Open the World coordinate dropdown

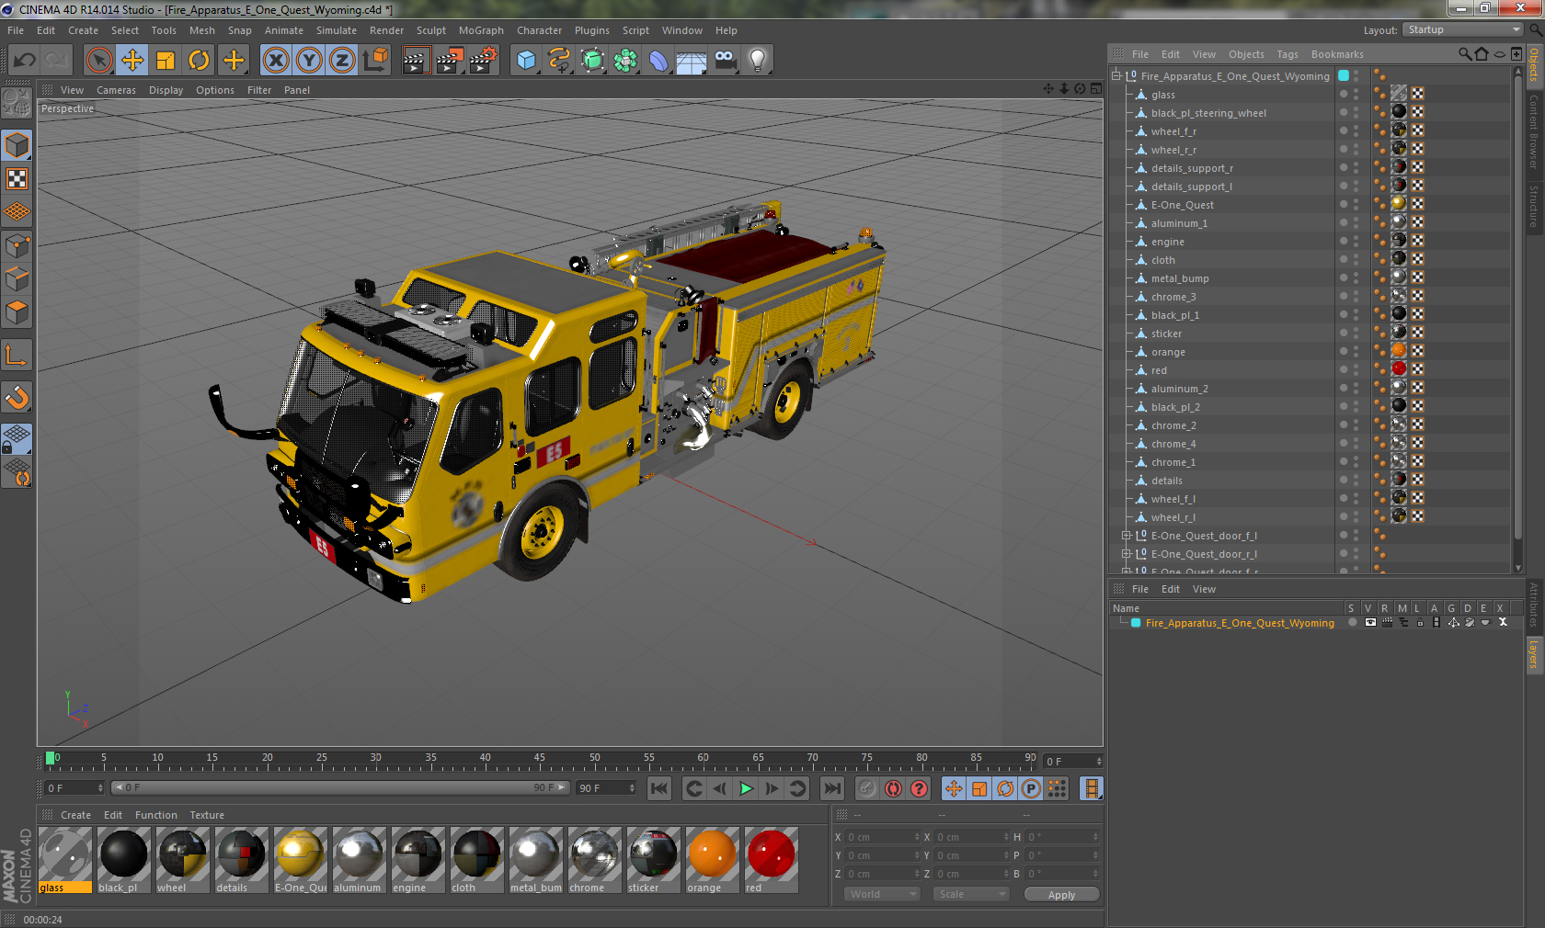882,894
